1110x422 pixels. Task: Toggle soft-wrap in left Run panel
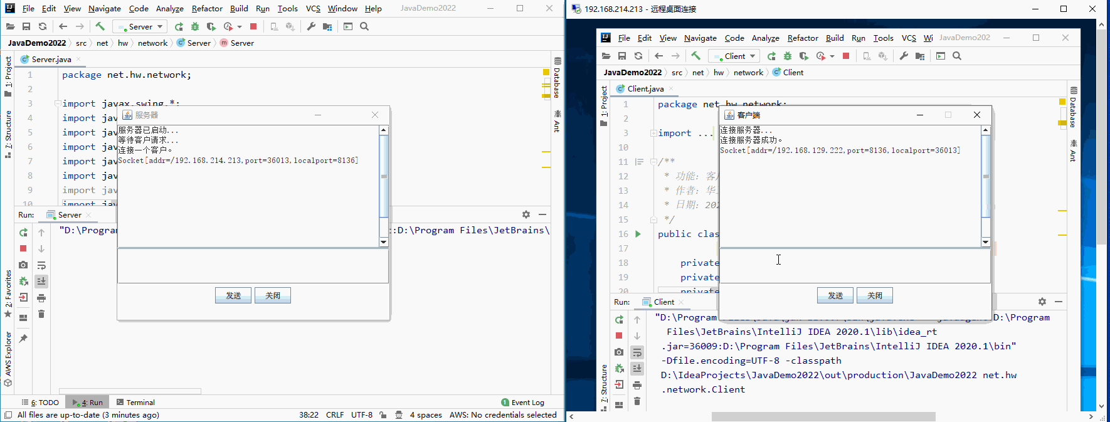click(x=41, y=265)
